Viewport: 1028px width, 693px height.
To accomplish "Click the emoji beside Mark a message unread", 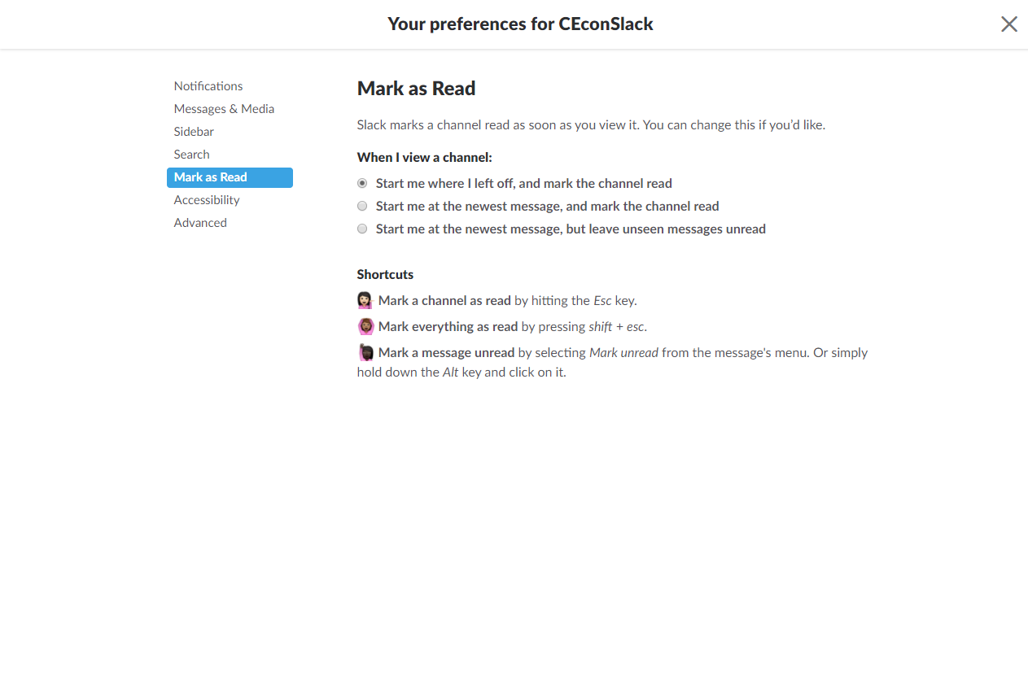I will pyautogui.click(x=365, y=352).
